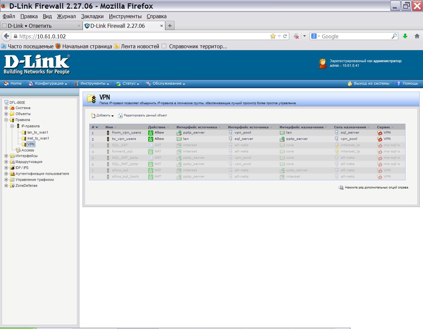Expand the Интерфейсы tree node
The width and height of the screenshot is (423, 329).
pyautogui.click(x=6, y=156)
